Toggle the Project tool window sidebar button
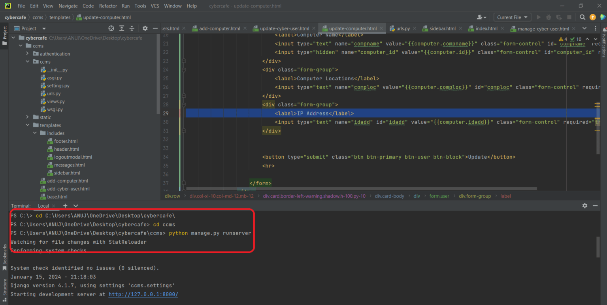607x305 pixels. 5,35
